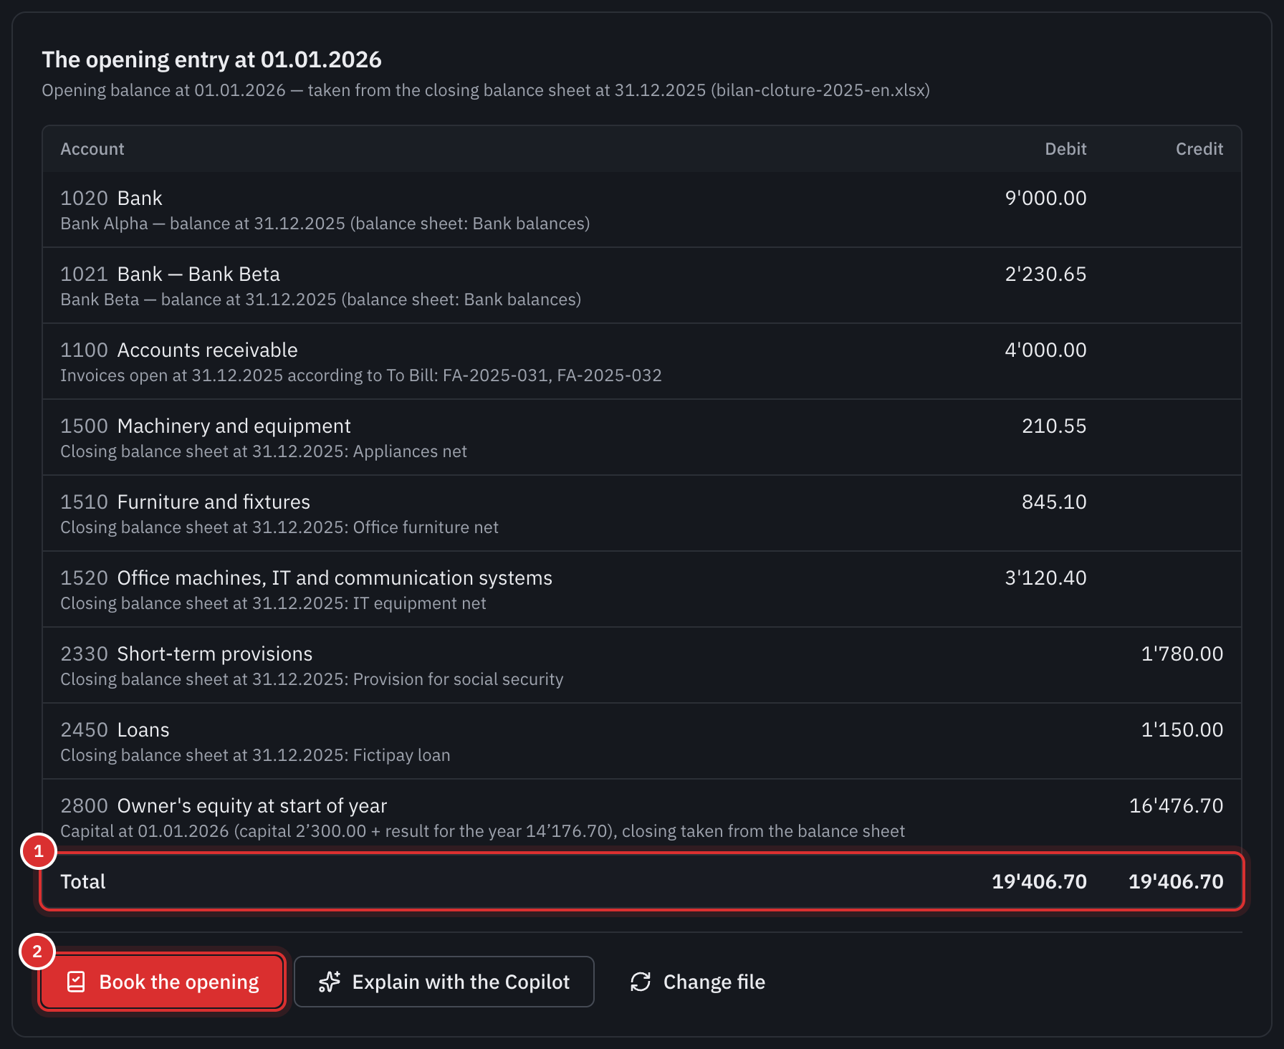
Task: Click the 1'150.00 credit amount
Action: (1182, 729)
